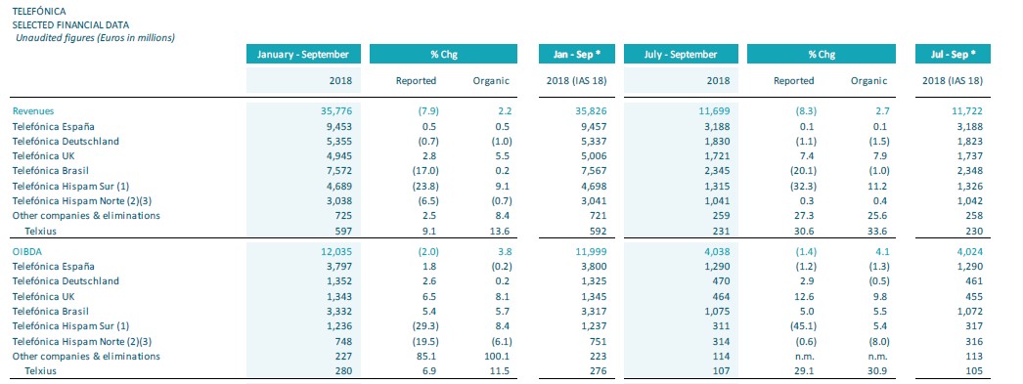
Task: Click Revenues quarterly reported change (8.3)
Action: point(805,111)
